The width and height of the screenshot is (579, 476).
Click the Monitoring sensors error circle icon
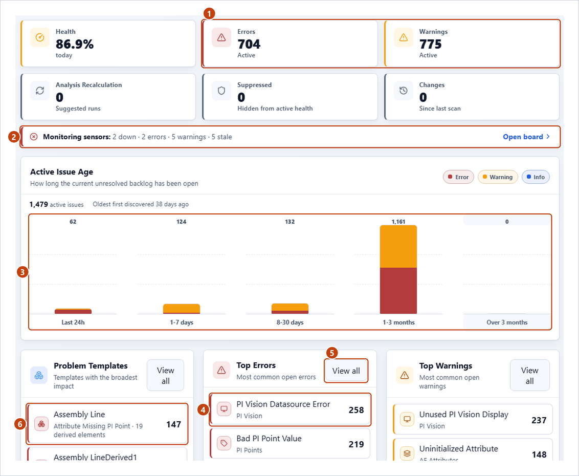[34, 137]
